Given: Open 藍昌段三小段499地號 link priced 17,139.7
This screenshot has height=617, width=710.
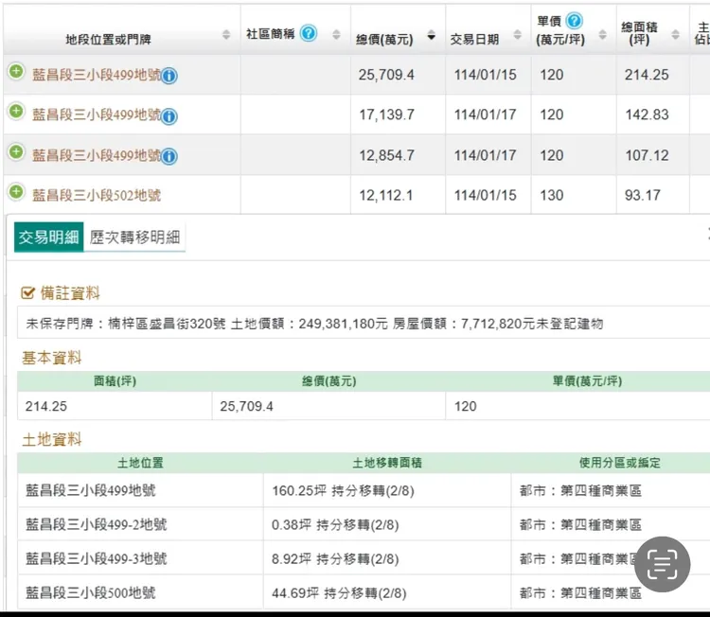Looking at the screenshot, I should 97,115.
